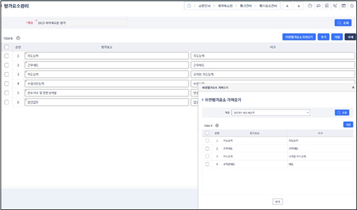Screen dimensions: 357x210
Task: Open 교원인사 breadcrumb item
Action: point(204,6)
